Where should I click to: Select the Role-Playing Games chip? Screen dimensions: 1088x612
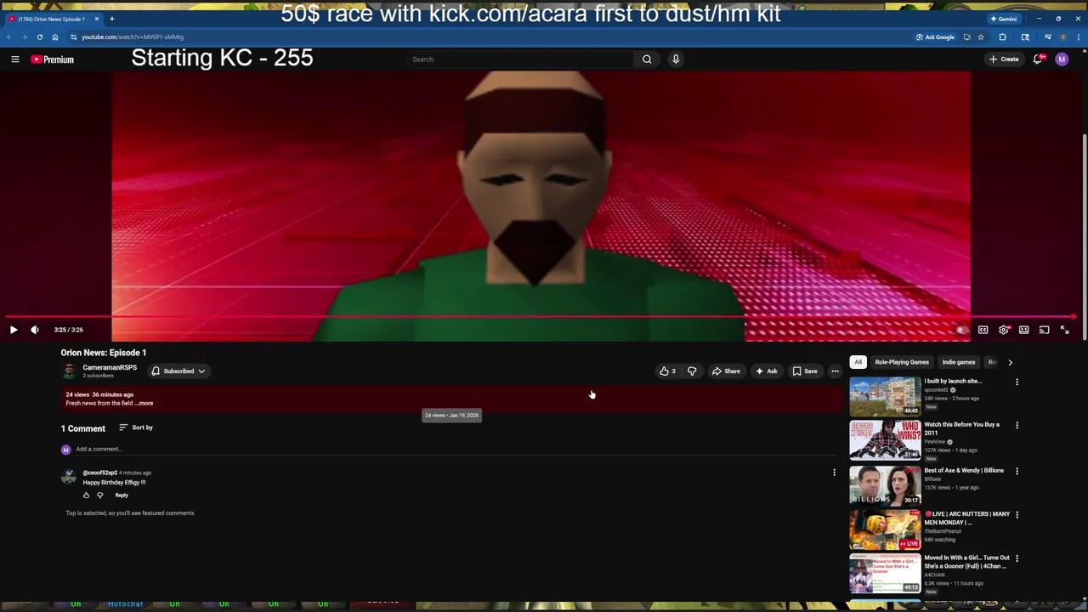pos(902,362)
